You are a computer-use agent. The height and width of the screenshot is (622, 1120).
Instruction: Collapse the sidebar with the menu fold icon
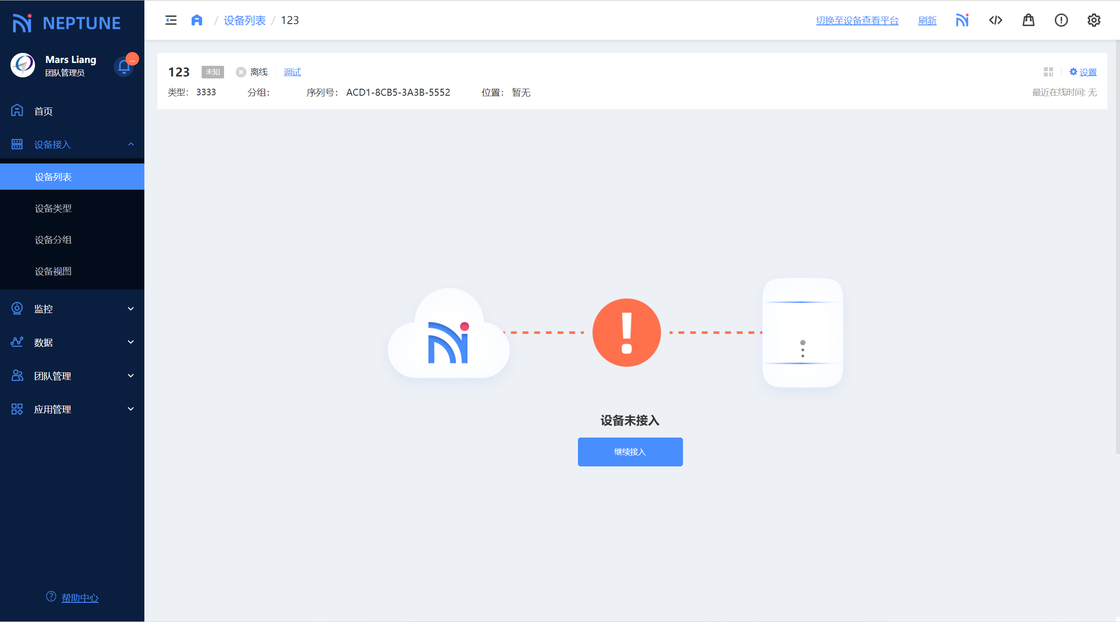171,20
